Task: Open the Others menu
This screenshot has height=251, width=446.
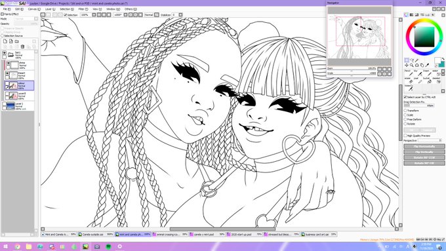Action: pos(130,9)
